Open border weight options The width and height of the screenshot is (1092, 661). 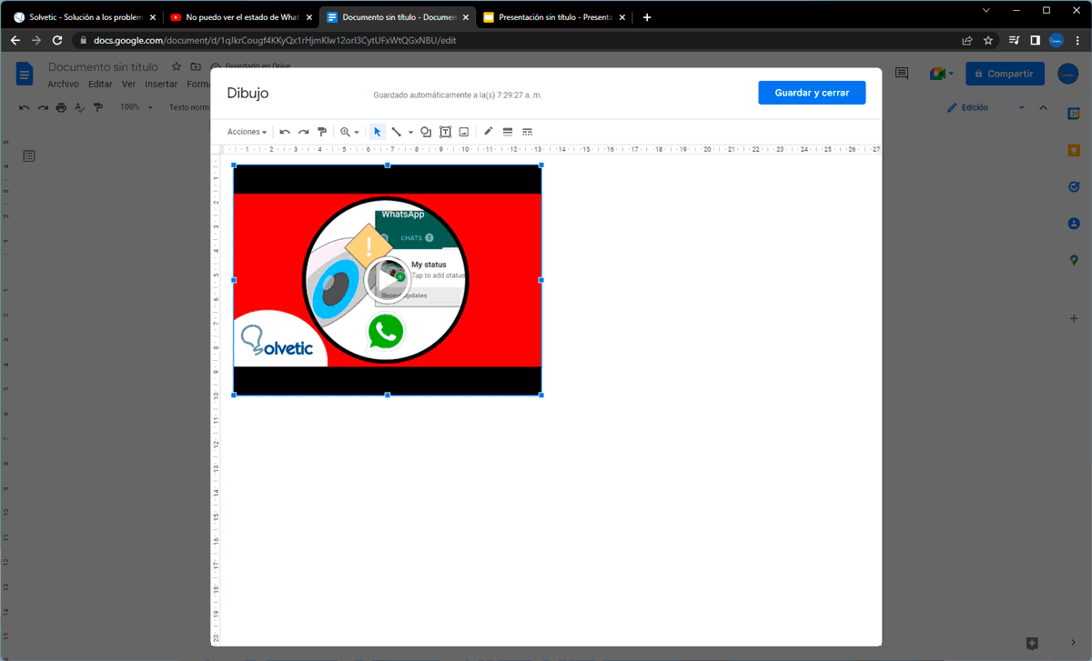(x=508, y=132)
